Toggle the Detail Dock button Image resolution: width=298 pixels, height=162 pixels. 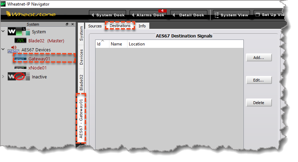pyautogui.click(x=189, y=15)
